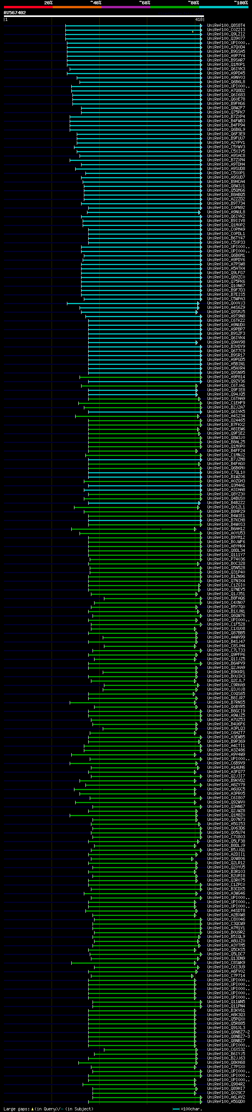The width and height of the screenshot is (252, 1112).
Task: Open the UniRef100_Q39077 hit
Action: tap(226, 38)
